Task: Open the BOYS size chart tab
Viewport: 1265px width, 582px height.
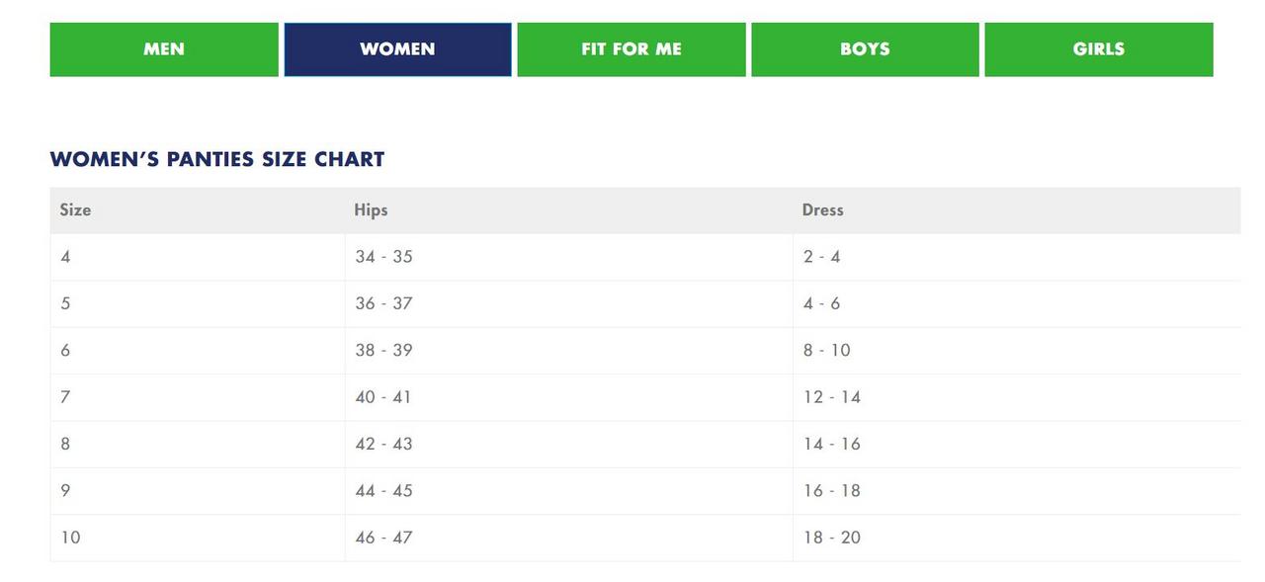Action: click(865, 49)
